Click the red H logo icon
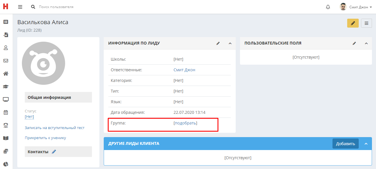 pos(5,6)
